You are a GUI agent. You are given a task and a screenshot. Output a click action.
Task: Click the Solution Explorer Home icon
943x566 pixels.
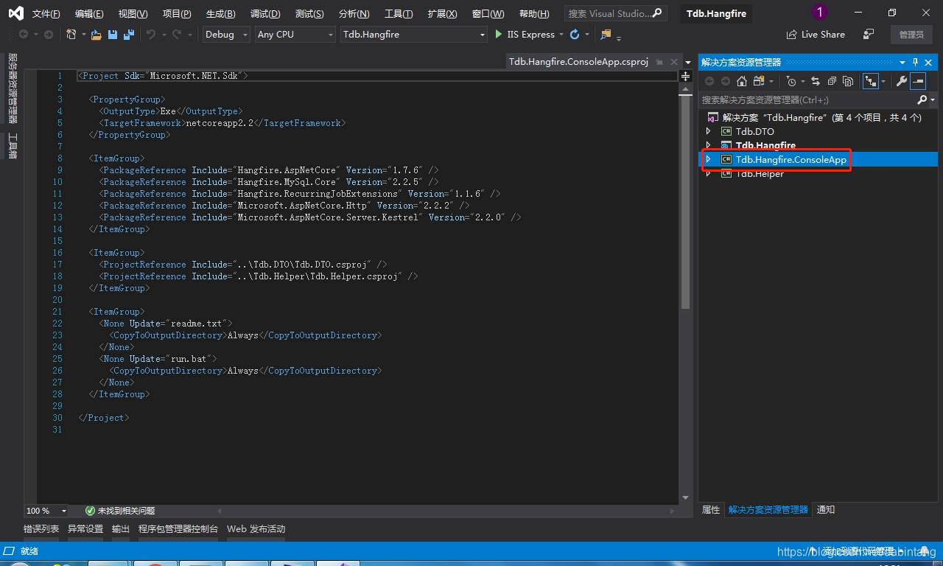[742, 81]
